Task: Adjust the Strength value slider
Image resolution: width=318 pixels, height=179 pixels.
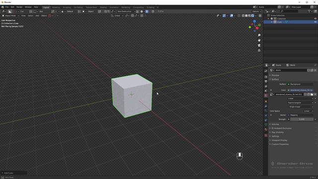Action: pos(302,119)
